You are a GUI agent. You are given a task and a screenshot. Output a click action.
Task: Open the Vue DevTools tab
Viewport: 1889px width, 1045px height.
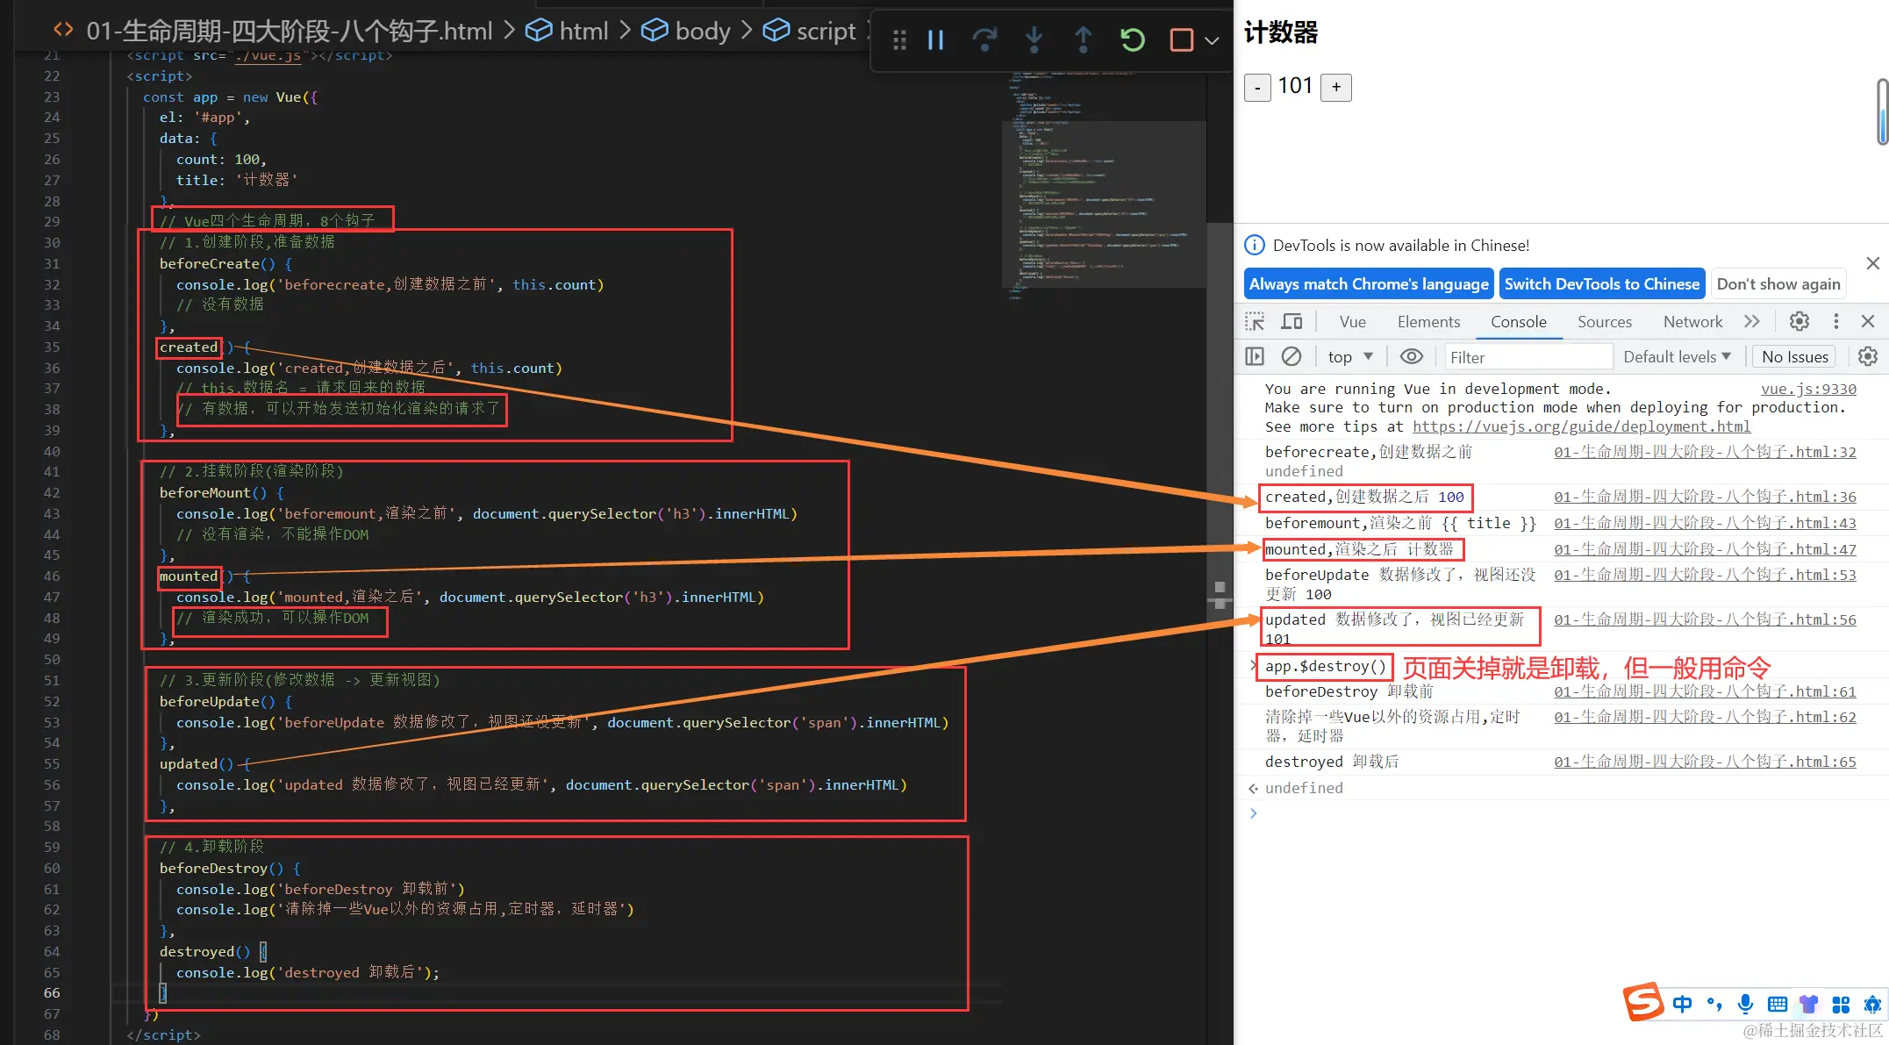click(x=1352, y=322)
